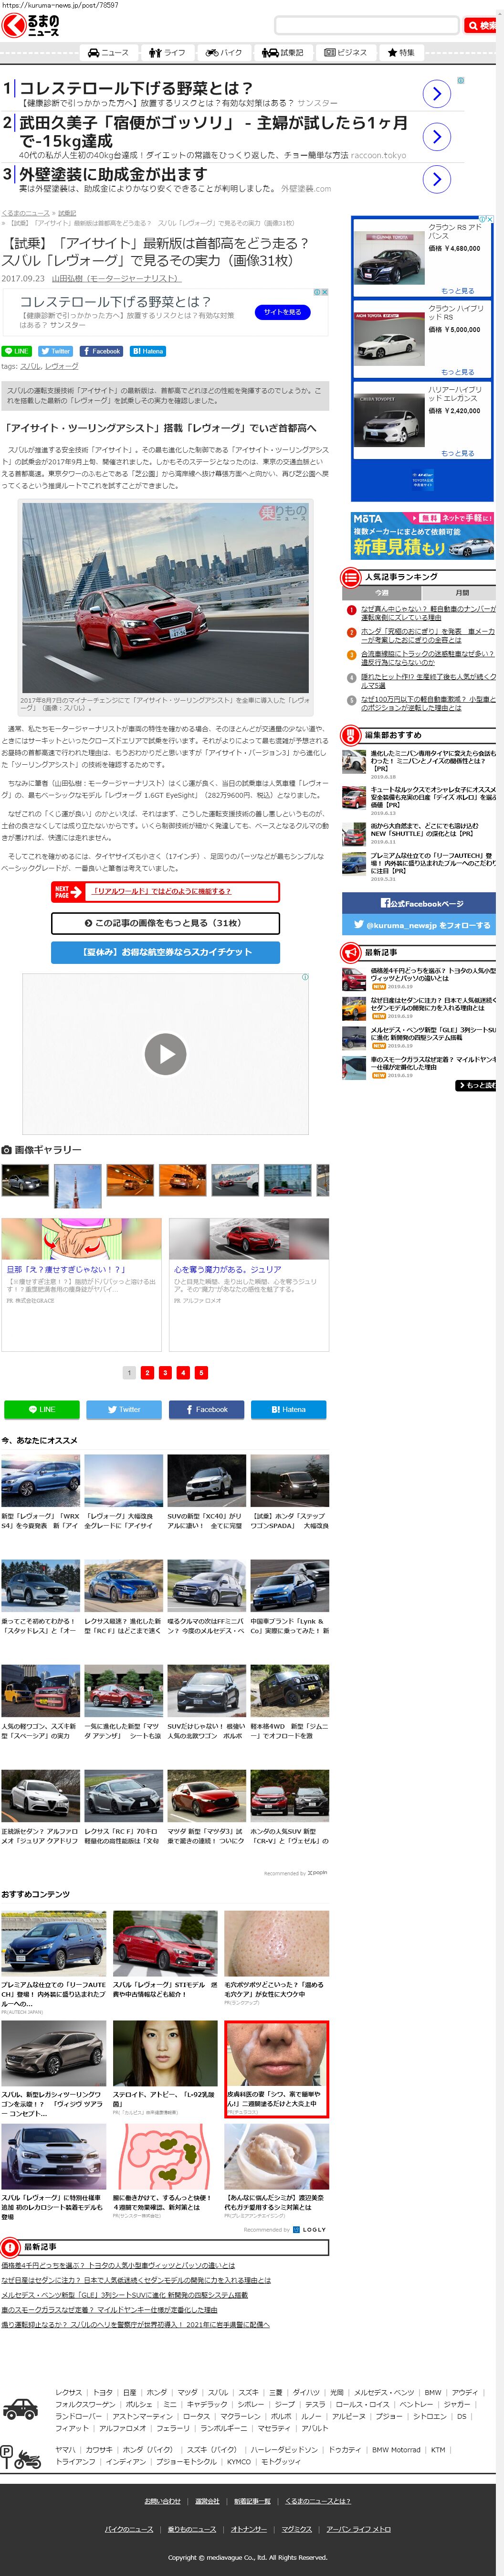This screenshot has width=504, height=2576.
Task: Share article on Twitter below the title
Action: pos(56,351)
